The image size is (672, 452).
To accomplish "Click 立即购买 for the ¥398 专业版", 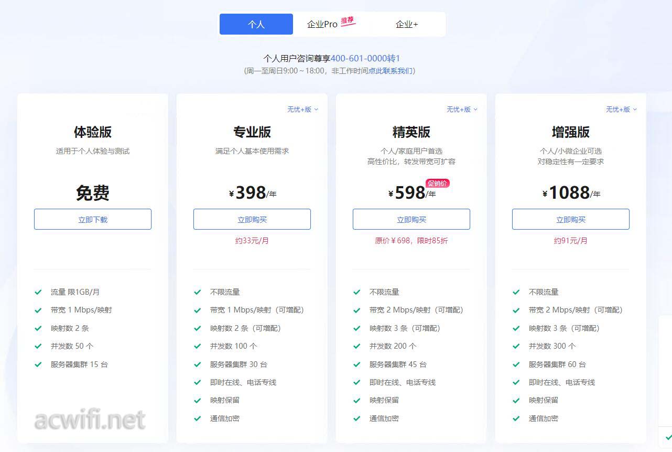I will (252, 219).
